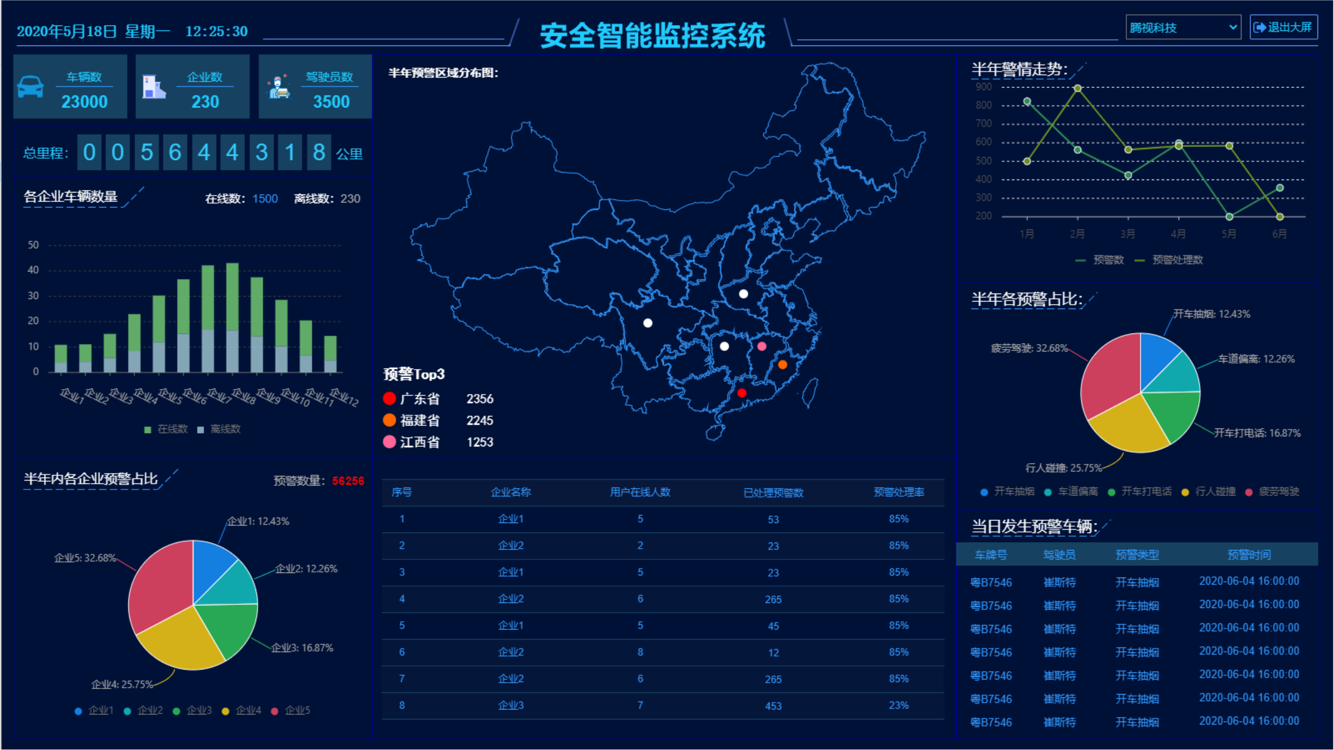Click the dropdown arrow of company selector
1334x750 pixels.
[1232, 27]
